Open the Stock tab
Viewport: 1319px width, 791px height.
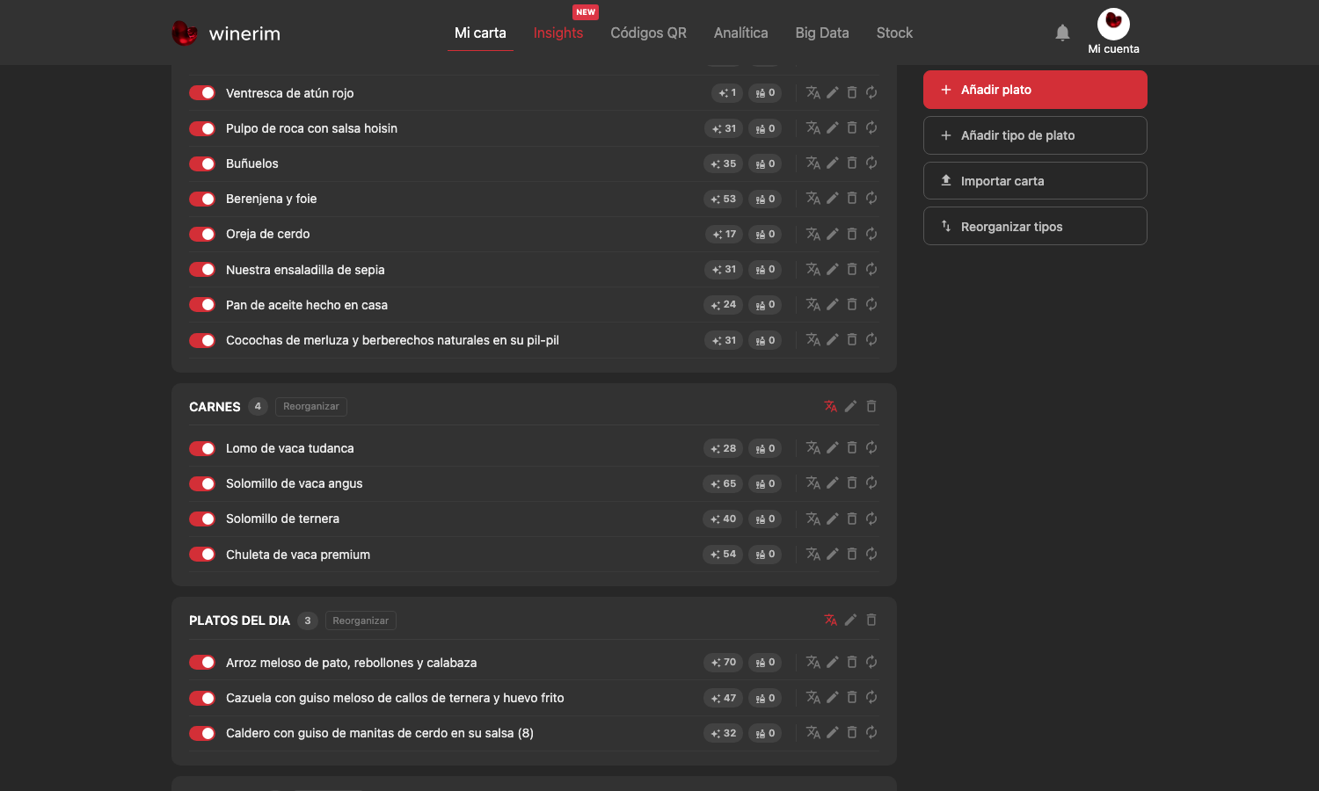pyautogui.click(x=894, y=33)
